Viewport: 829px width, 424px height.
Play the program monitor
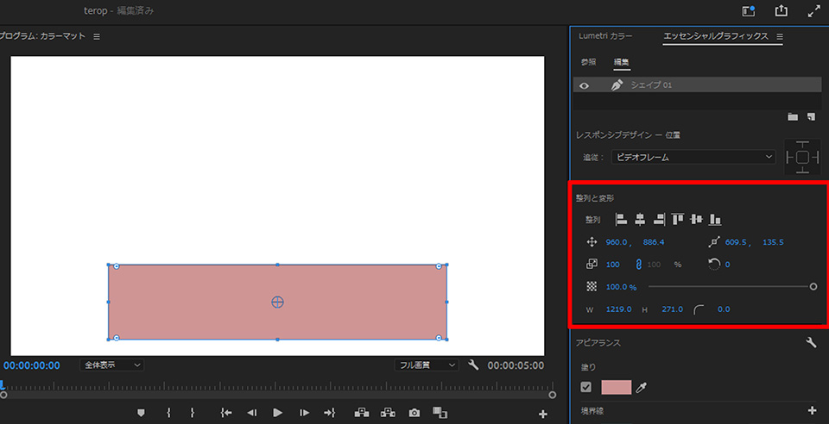(x=277, y=413)
